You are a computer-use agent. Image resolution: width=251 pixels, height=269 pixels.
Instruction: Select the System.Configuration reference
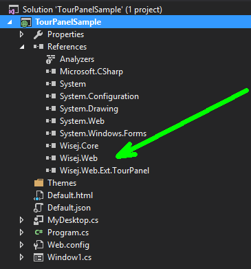click(x=99, y=96)
